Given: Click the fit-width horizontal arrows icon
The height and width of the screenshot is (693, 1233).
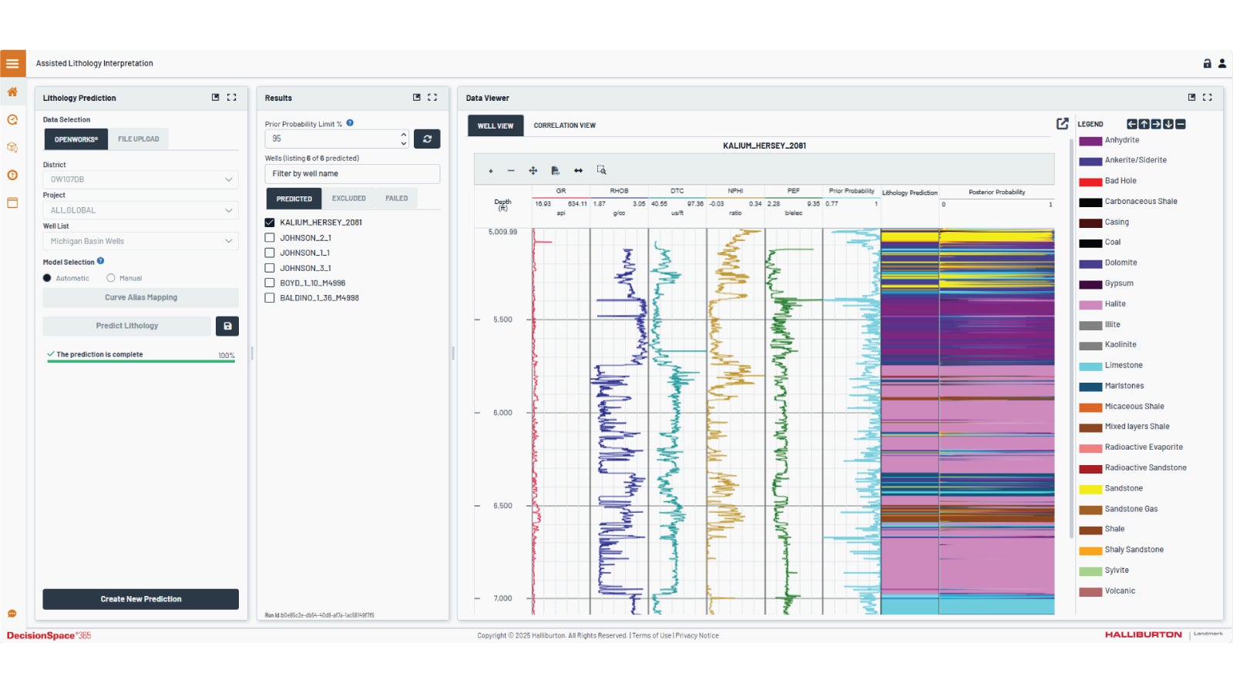Looking at the screenshot, I should 578,171.
